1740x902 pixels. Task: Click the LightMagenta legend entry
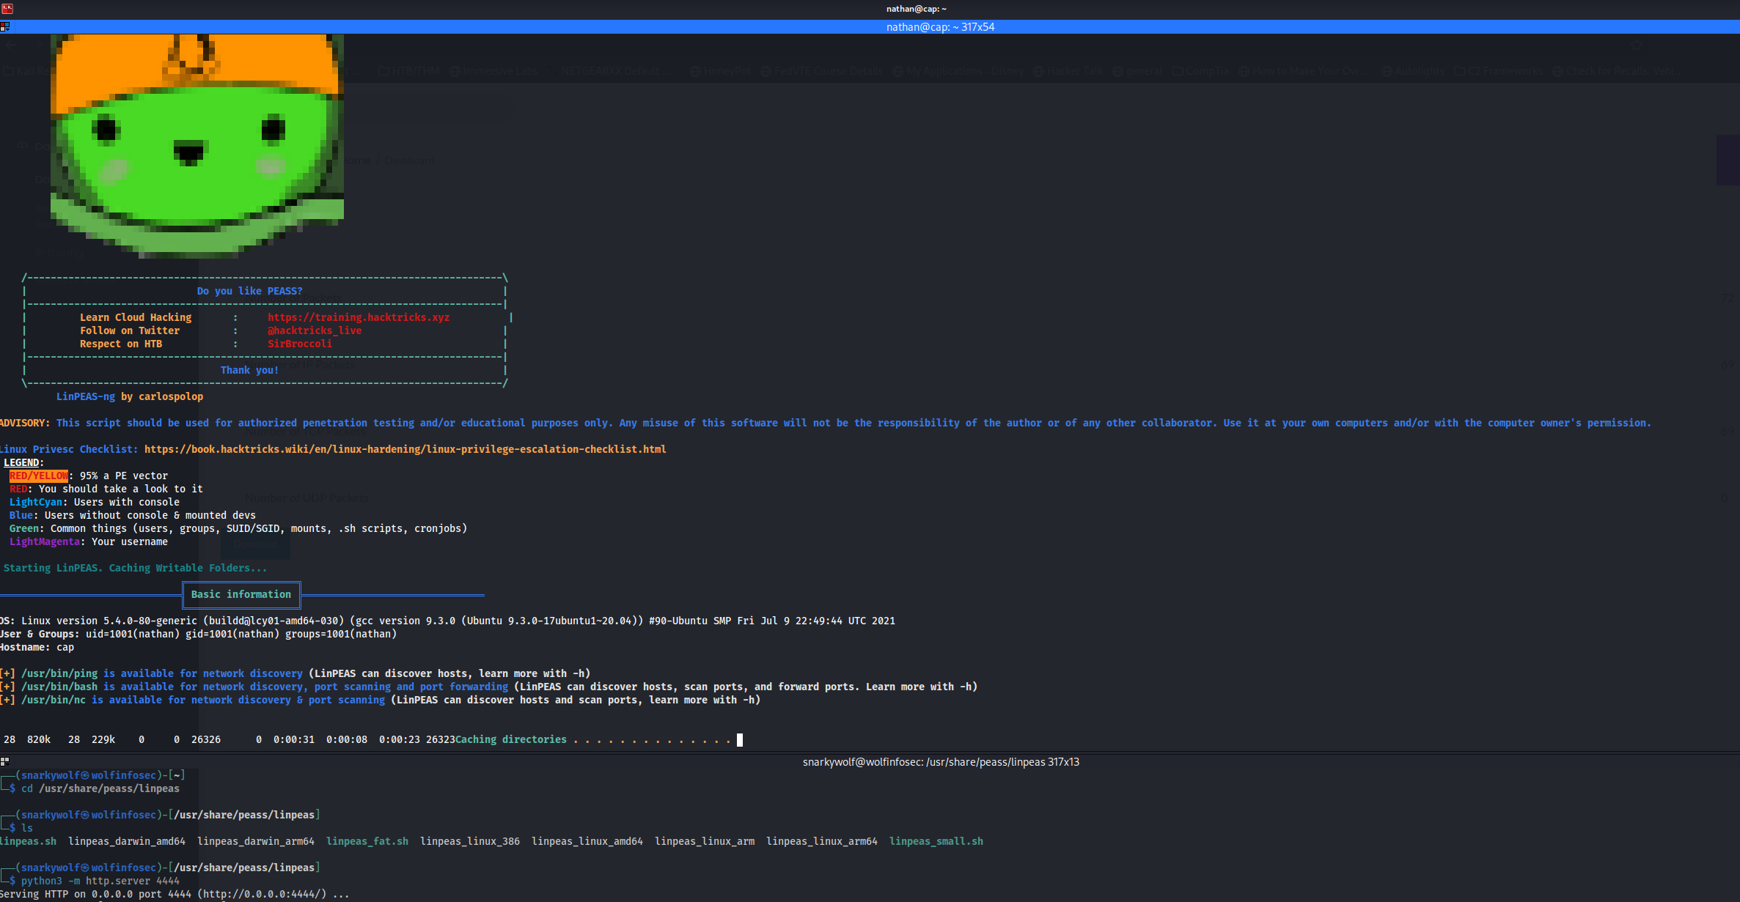[x=89, y=541]
